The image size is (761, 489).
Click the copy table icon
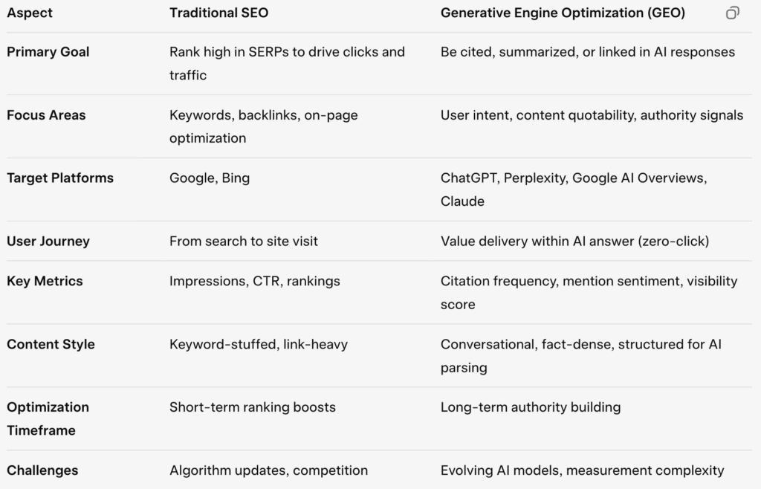733,13
